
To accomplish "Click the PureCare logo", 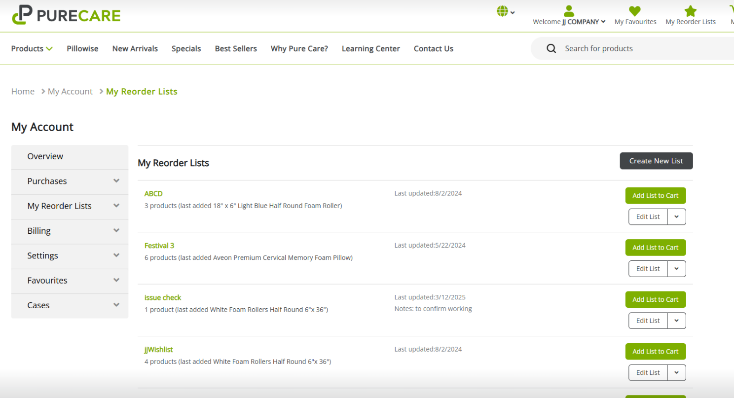I will [66, 15].
